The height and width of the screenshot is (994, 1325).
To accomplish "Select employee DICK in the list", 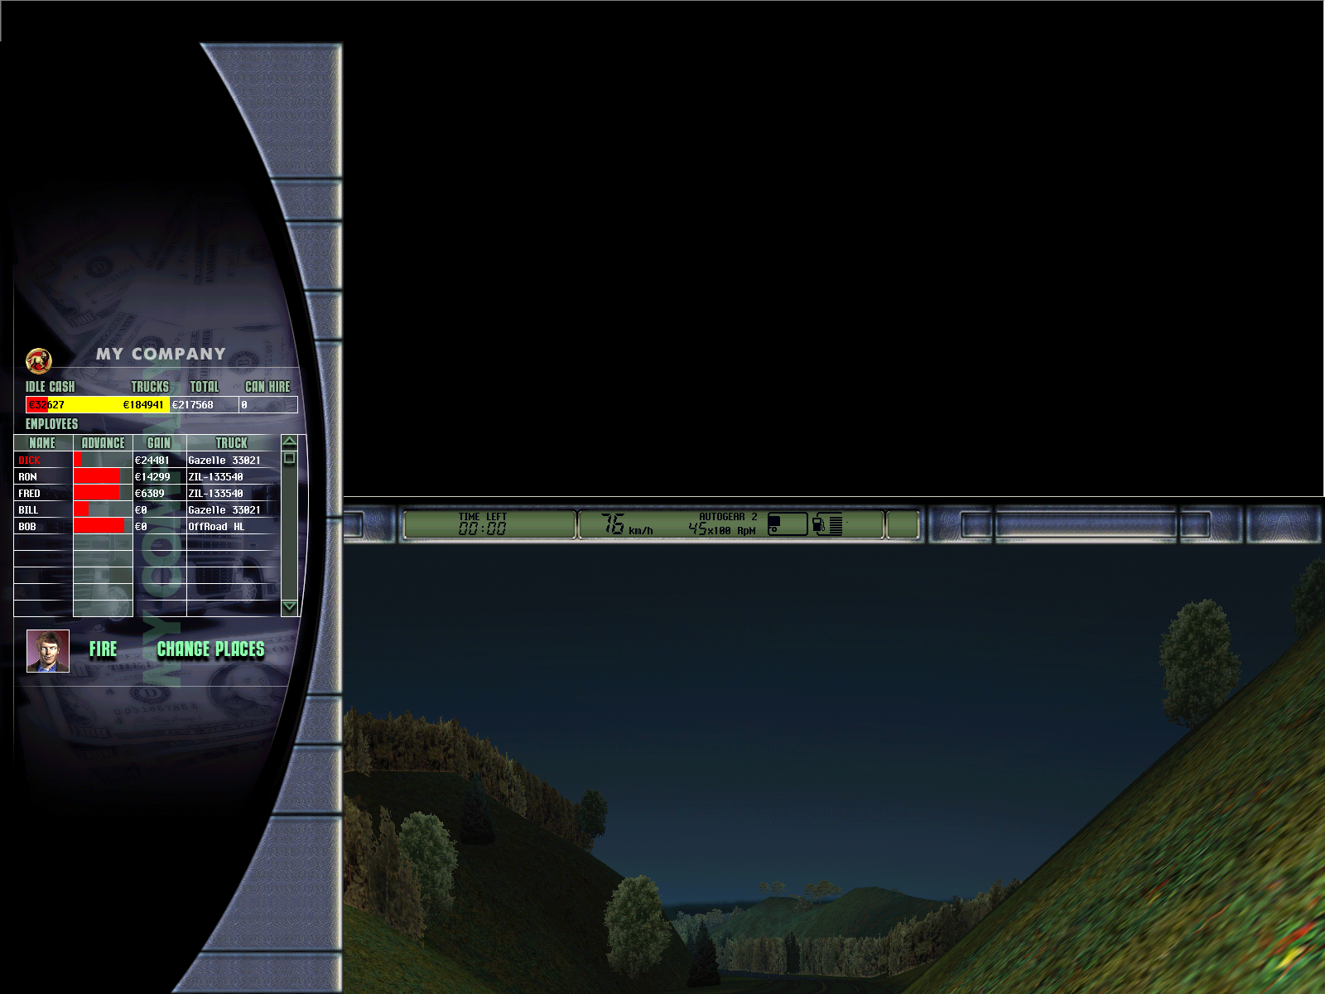I will point(30,461).
